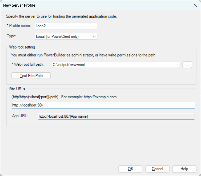Select the Site URLs group heading
201x176 pixels.
pos(17,89)
